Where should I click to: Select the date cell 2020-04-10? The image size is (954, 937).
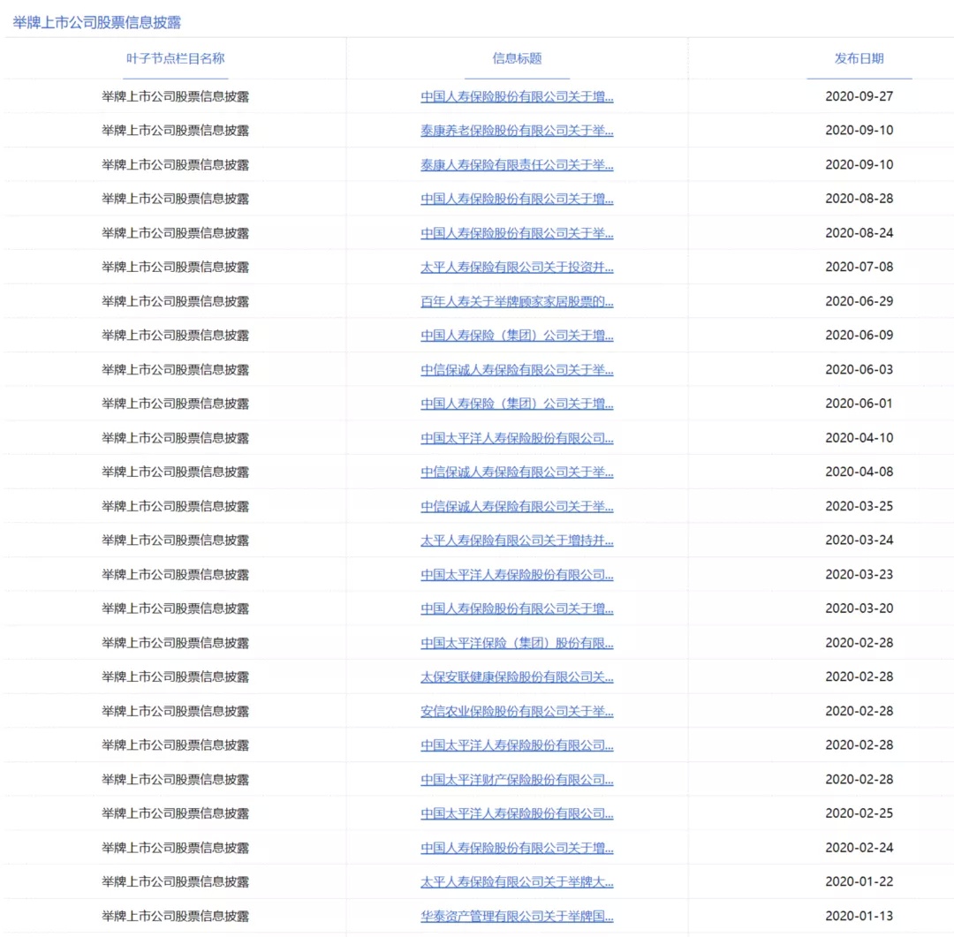click(859, 437)
